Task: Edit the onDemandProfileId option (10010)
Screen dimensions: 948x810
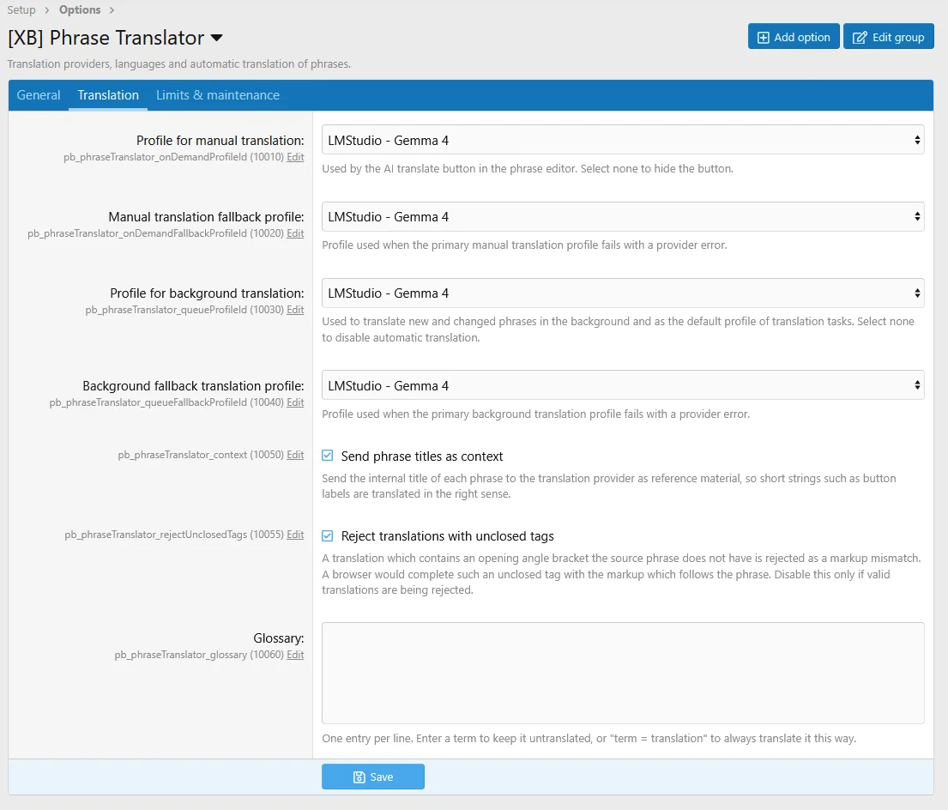Action: (295, 157)
